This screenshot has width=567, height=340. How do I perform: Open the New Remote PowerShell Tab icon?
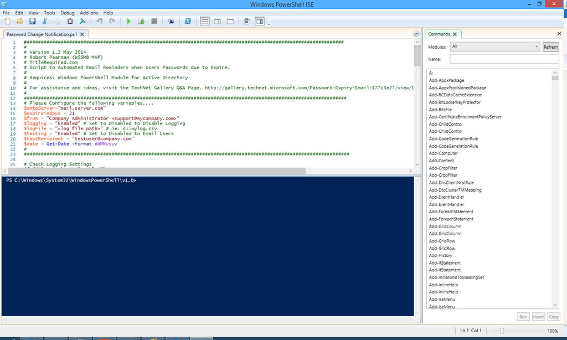coord(171,22)
